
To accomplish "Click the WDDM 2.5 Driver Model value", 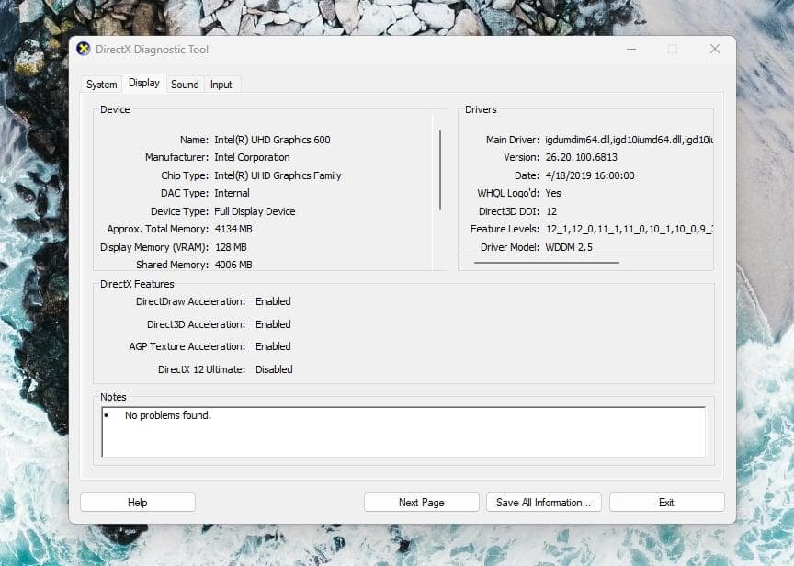I will pyautogui.click(x=571, y=246).
